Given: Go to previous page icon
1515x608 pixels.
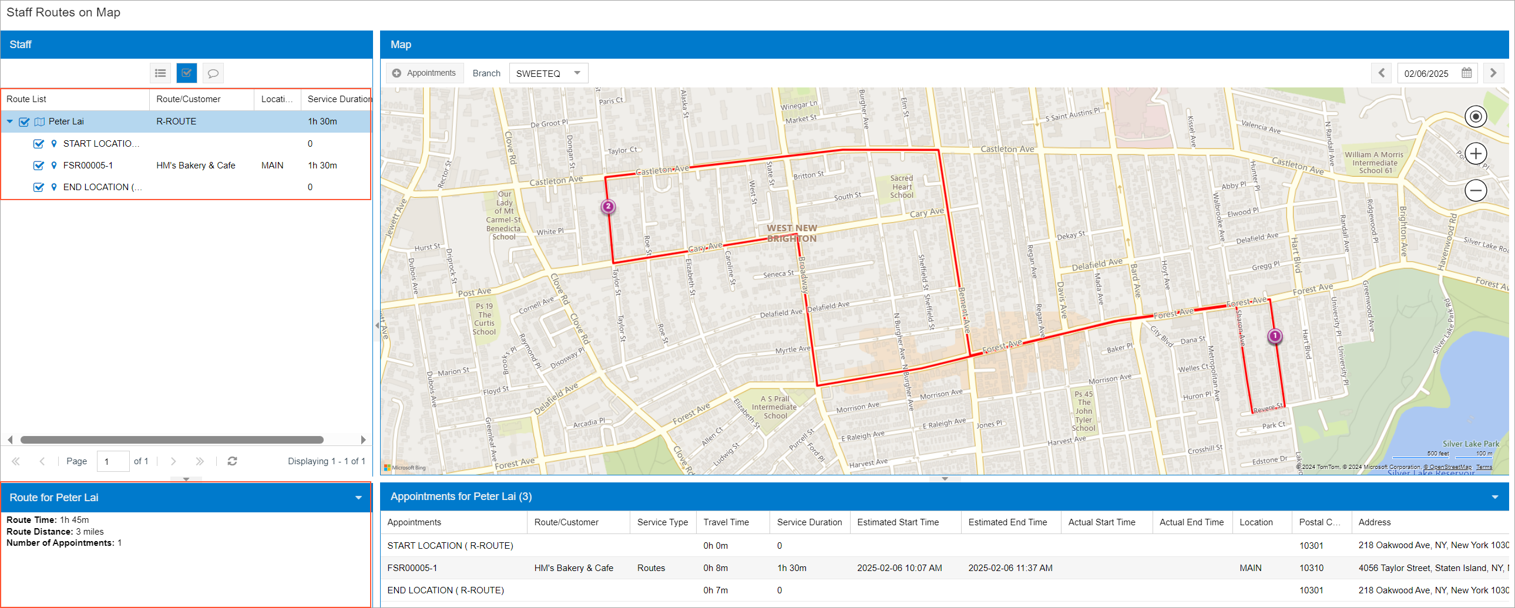Looking at the screenshot, I should pos(42,461).
